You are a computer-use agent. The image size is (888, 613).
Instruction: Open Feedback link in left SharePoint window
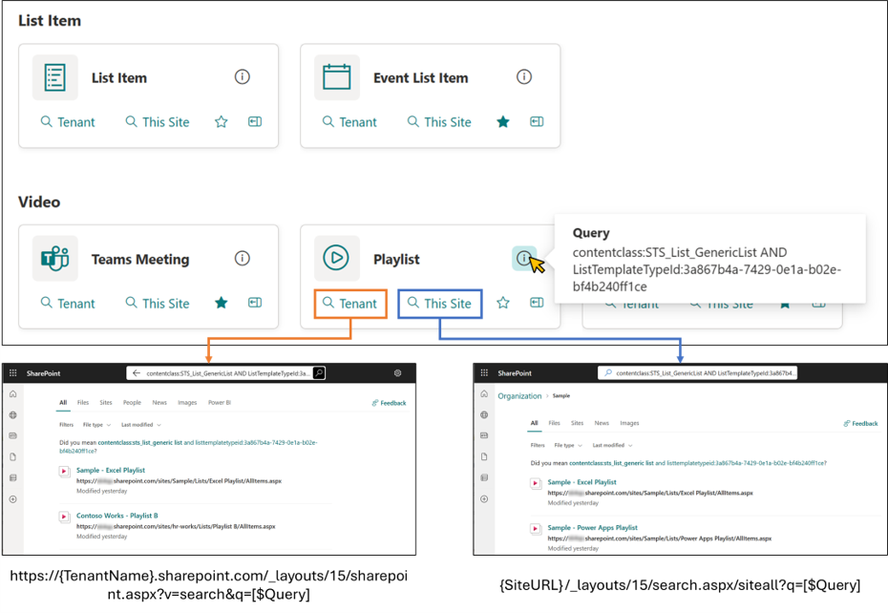click(389, 403)
